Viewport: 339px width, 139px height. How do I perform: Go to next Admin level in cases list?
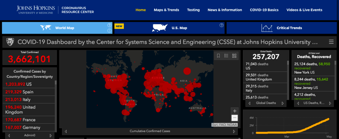[51, 136]
